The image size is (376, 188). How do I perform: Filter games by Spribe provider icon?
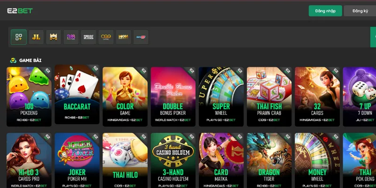pyautogui.click(x=88, y=37)
